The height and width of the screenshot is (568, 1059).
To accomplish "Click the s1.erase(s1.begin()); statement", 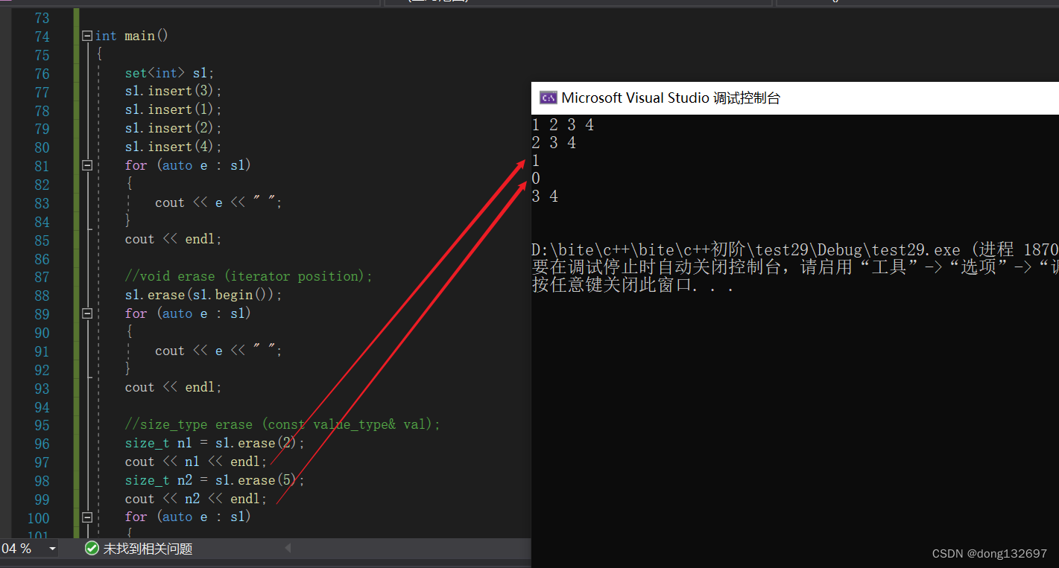I will coord(204,295).
